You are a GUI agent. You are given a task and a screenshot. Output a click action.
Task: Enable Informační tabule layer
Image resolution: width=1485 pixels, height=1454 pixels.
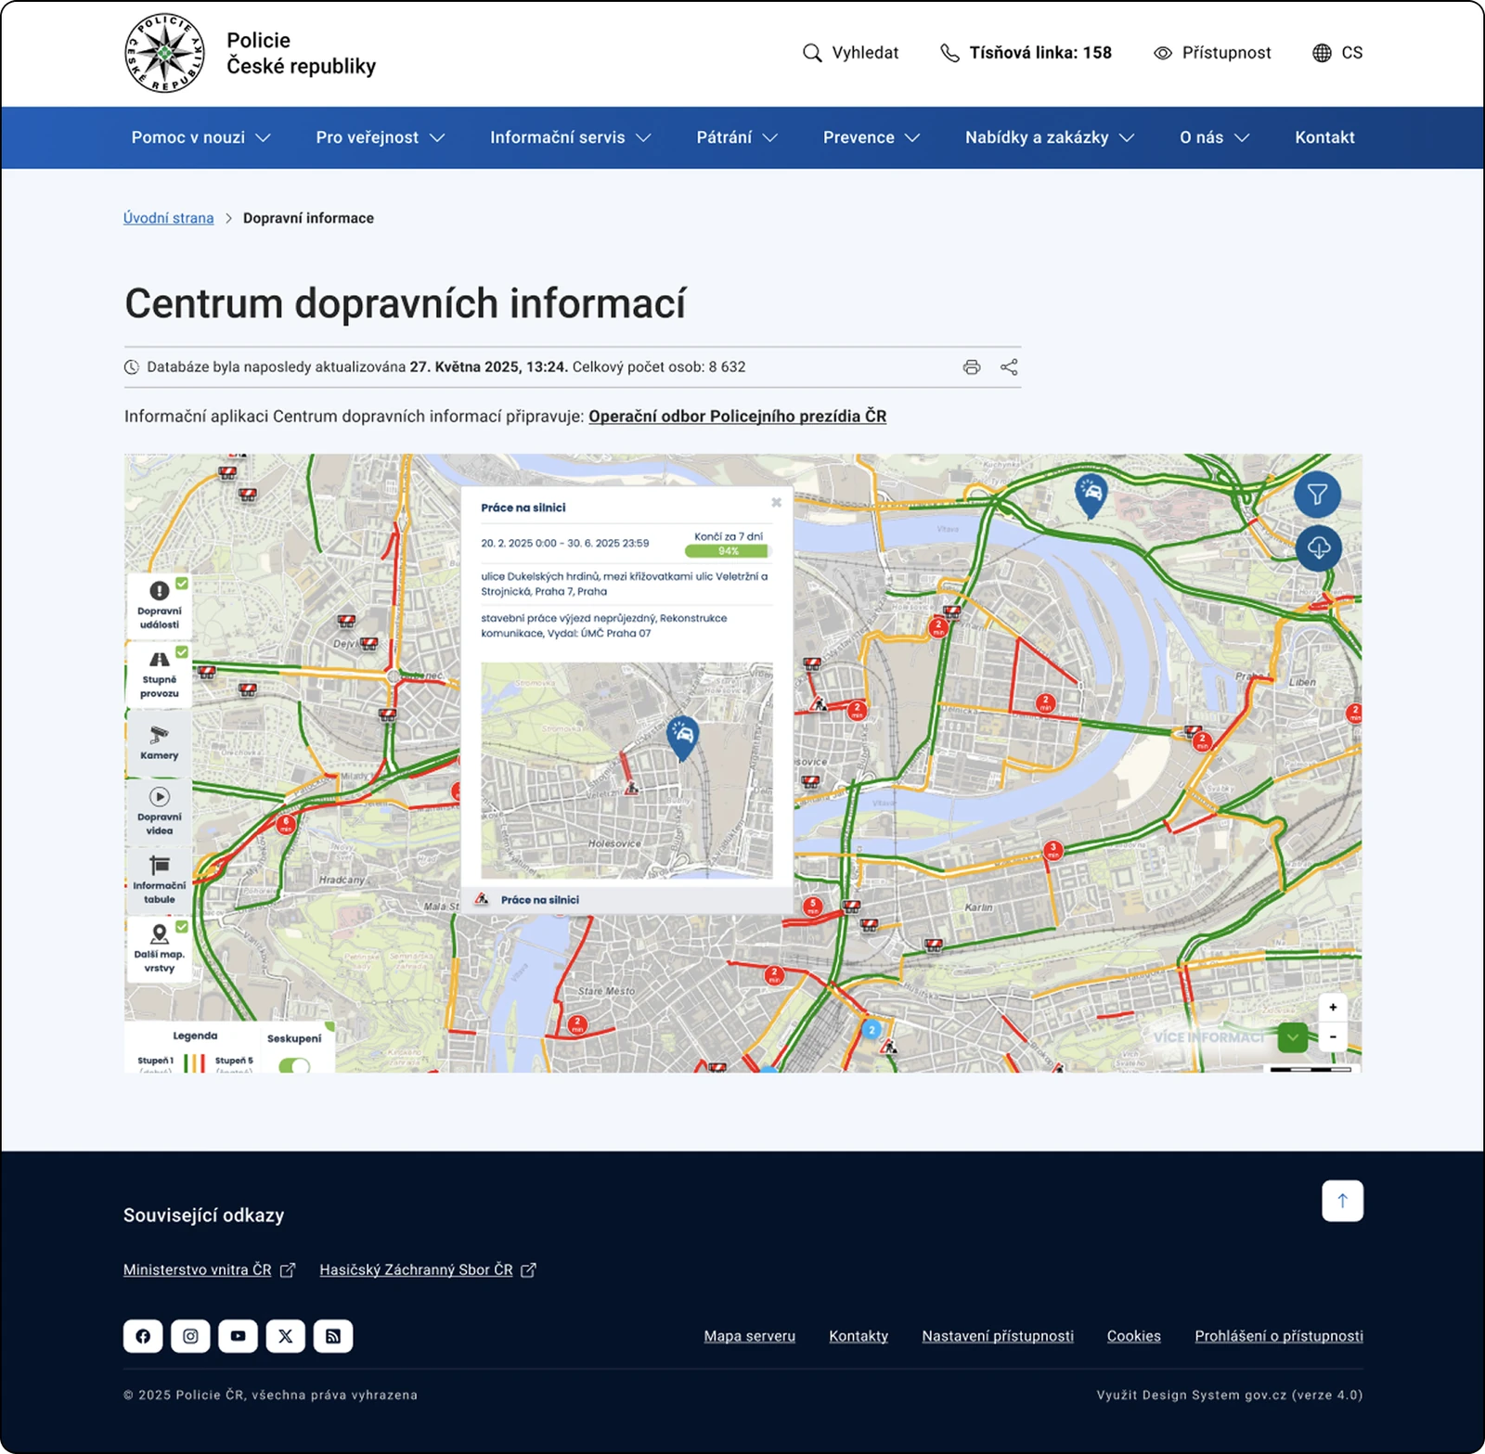(x=160, y=879)
